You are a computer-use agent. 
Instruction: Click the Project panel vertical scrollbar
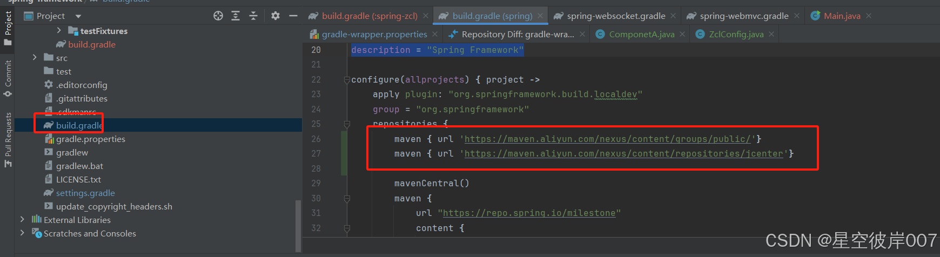tap(298, 226)
